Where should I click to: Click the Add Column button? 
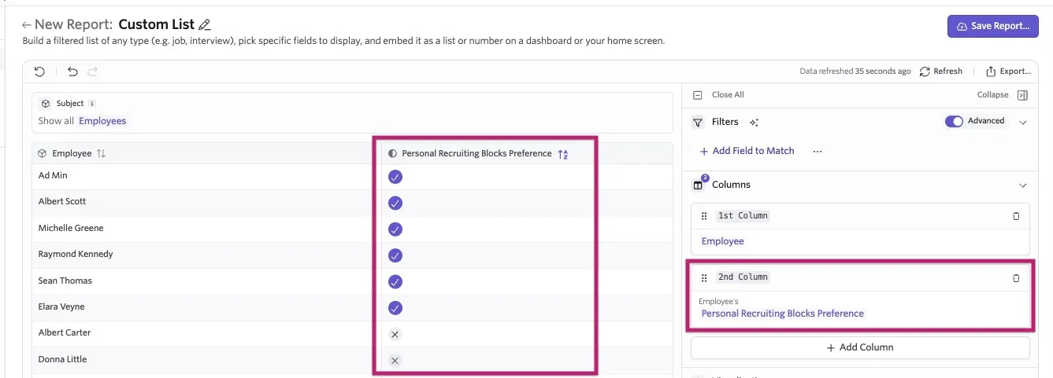coord(860,347)
